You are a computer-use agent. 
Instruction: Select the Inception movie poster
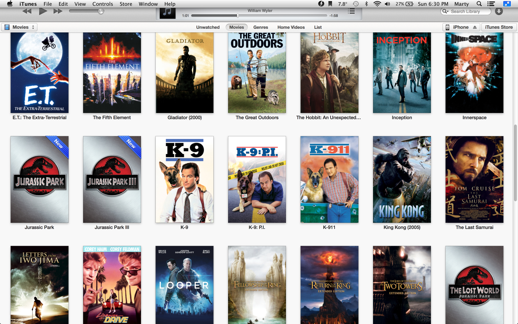click(402, 73)
